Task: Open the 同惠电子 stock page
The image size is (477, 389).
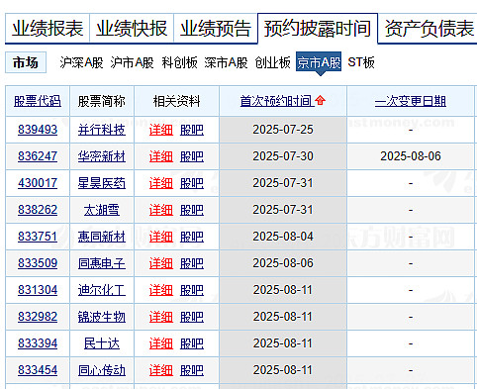Action: 102,263
